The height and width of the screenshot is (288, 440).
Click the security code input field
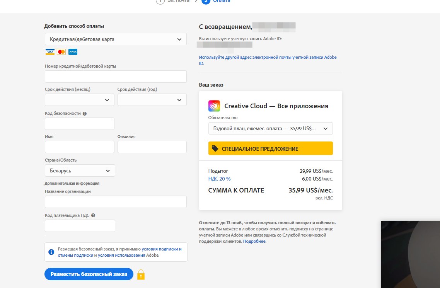point(79,124)
